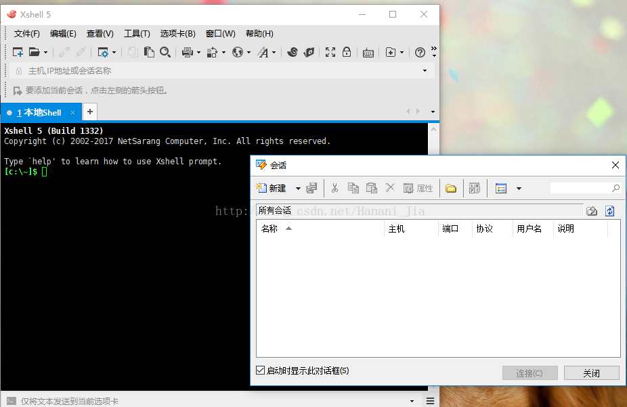627x407 pixels.
Task: Click the create shortcut icon in Sessions dialog
Action: [x=475, y=188]
